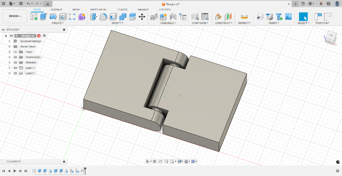The image size is (342, 176).
Task: Open the CONSTRUCT dropdown menu
Action: coord(223,23)
